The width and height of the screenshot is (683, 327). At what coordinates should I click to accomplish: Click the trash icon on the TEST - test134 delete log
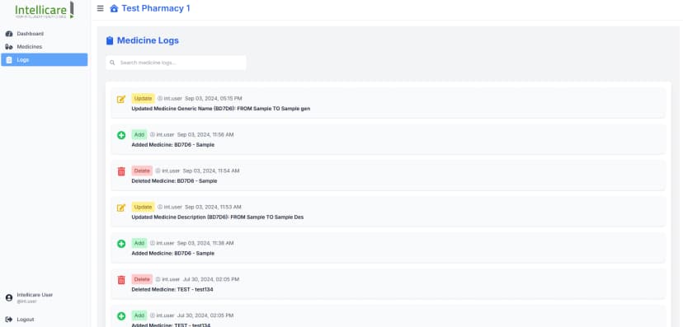coord(121,279)
